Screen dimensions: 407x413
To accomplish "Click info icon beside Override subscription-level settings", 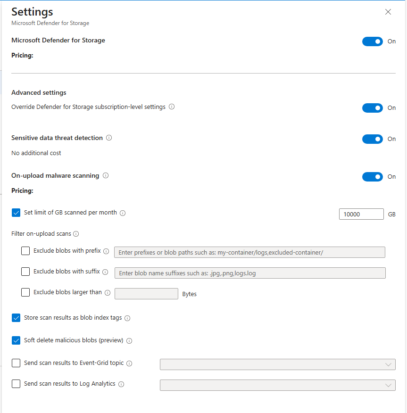I will point(172,107).
